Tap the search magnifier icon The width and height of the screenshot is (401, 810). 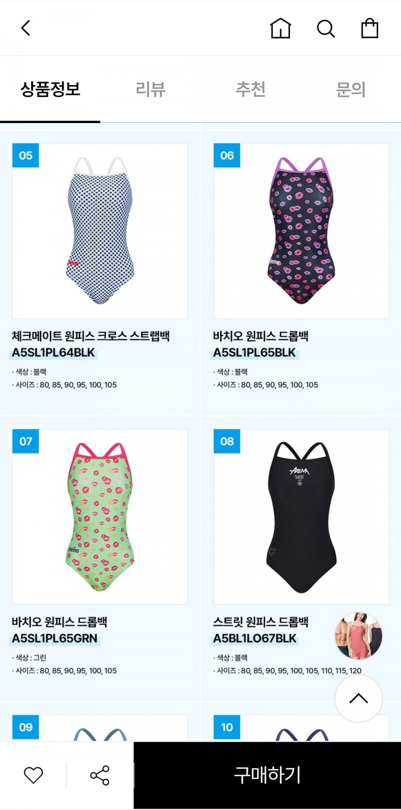pyautogui.click(x=326, y=29)
